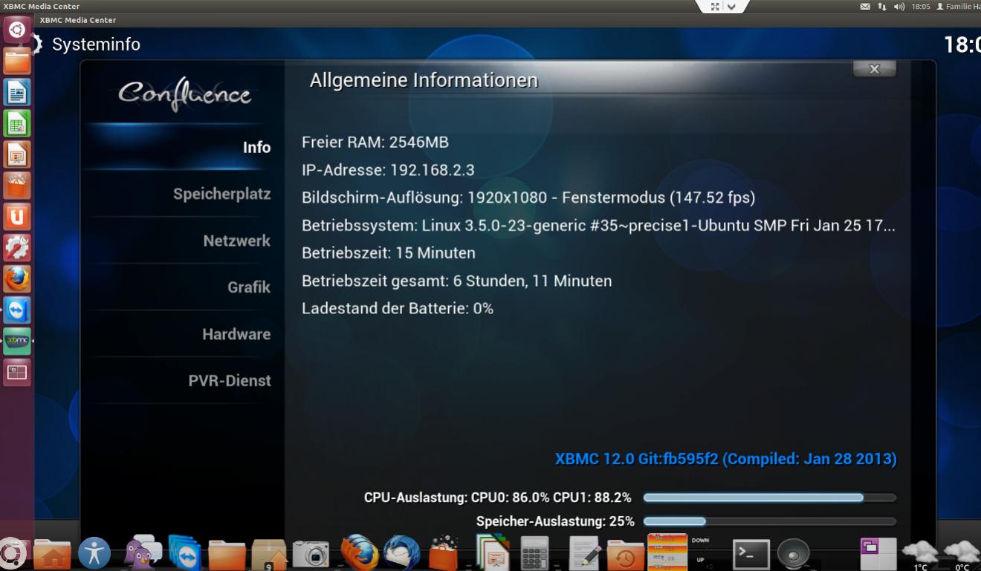Click the Betriebssystem Linux 3.5.0-23 line
The image size is (981, 571).
pyautogui.click(x=598, y=225)
